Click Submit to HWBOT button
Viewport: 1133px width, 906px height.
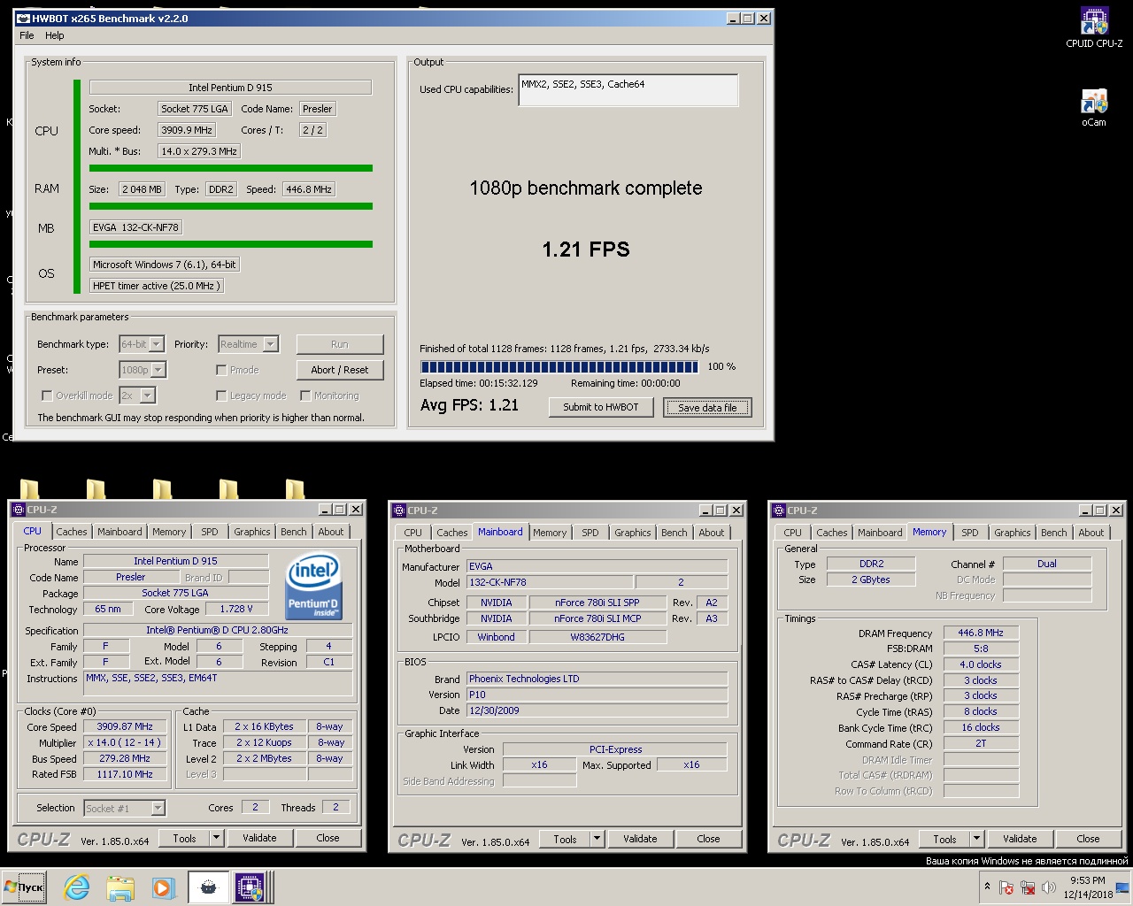click(x=601, y=407)
